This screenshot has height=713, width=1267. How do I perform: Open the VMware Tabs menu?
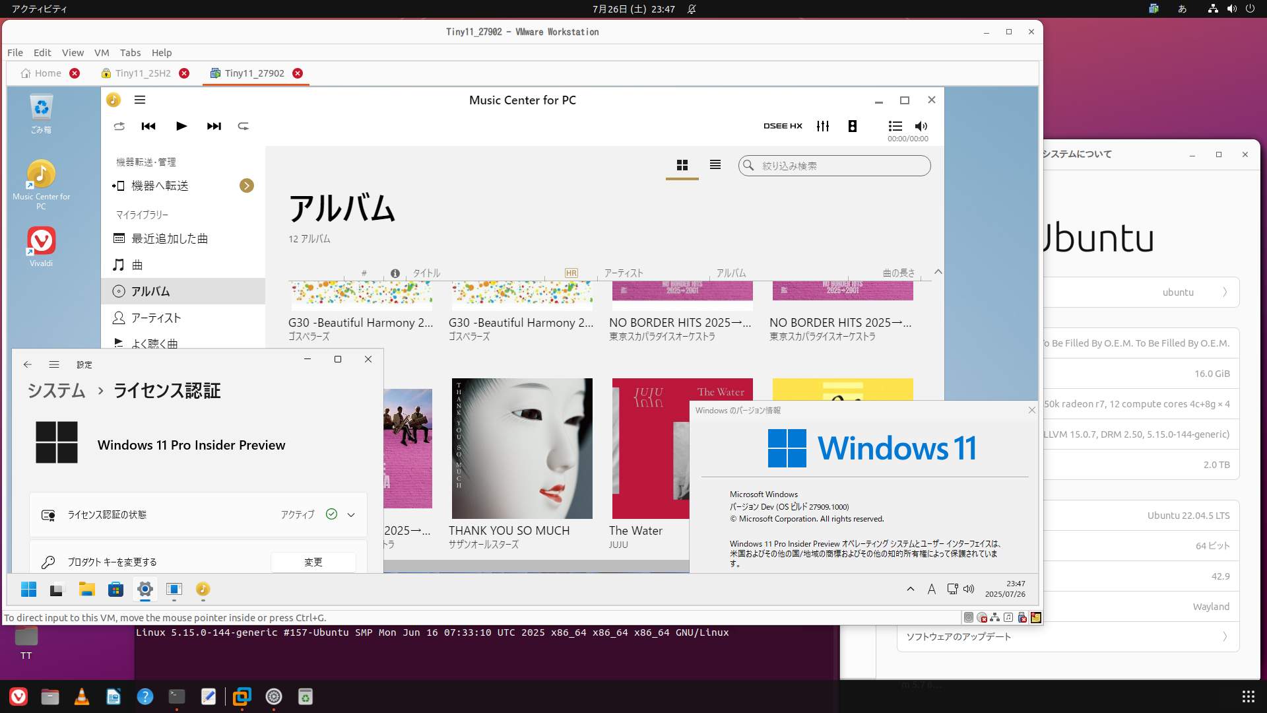[130, 53]
